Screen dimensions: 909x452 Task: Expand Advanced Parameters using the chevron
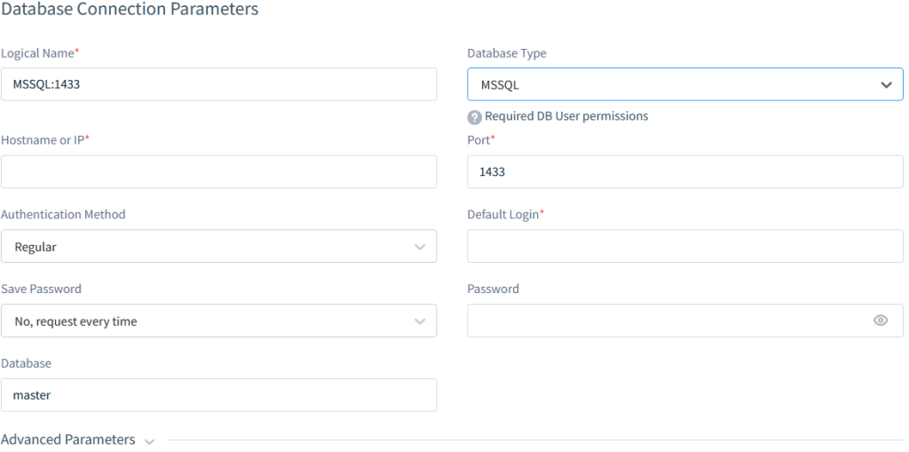click(149, 441)
